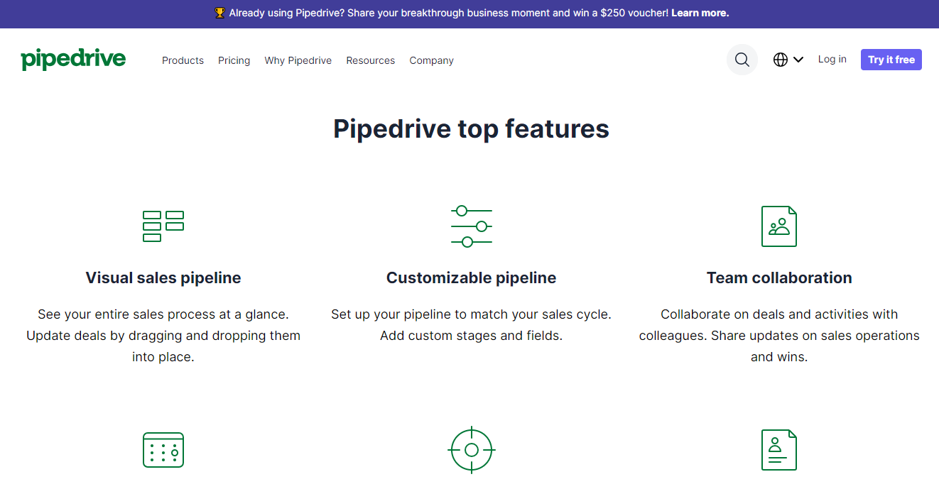Click the Customizable pipeline heading
This screenshot has width=939, height=489.
click(472, 278)
